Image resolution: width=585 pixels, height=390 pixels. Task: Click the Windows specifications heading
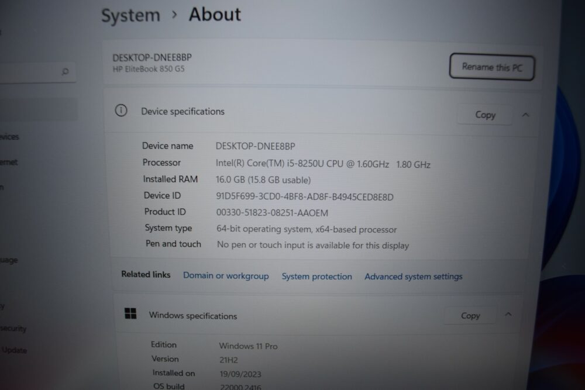pyautogui.click(x=193, y=316)
